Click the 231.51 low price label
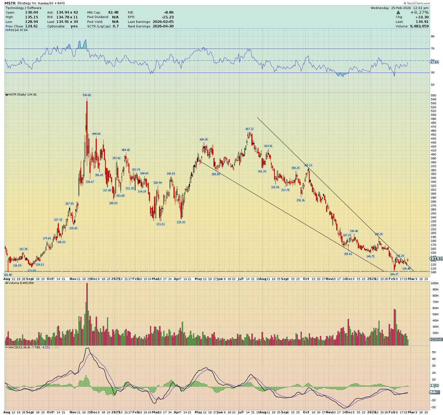This screenshot has width=443, height=415. pos(161,224)
